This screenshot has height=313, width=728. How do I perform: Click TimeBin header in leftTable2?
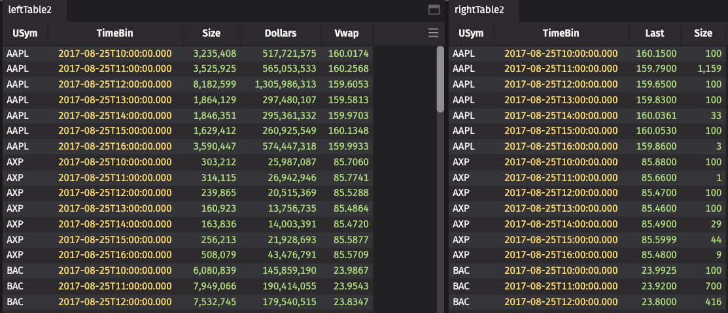115,33
